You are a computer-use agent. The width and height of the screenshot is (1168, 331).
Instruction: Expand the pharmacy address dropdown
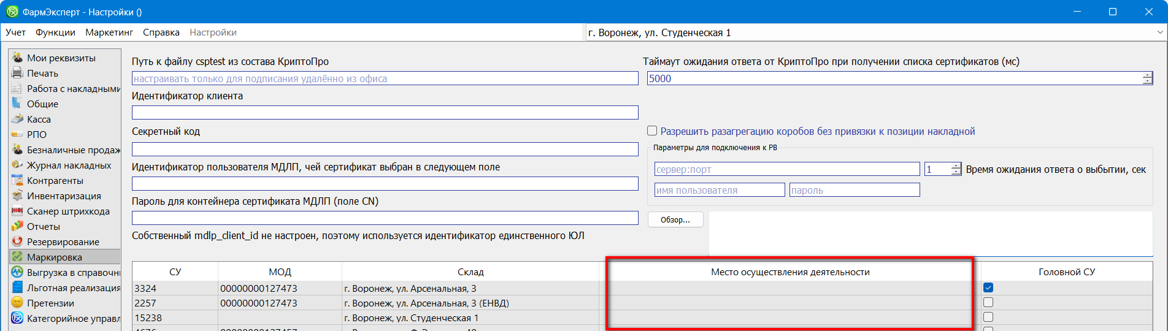click(1159, 32)
